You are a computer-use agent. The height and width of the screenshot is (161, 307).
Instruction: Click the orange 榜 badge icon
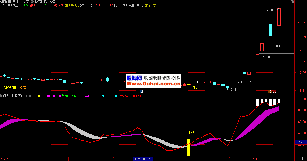point(270,92)
